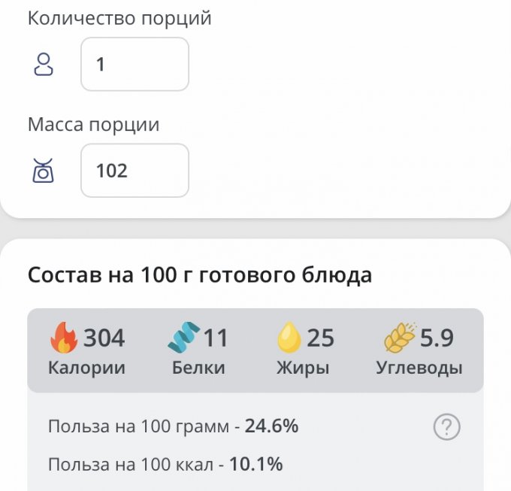Image resolution: width=511 pixels, height=491 pixels.
Task: Click the wheat carbohydrates icon
Action: [401, 338]
